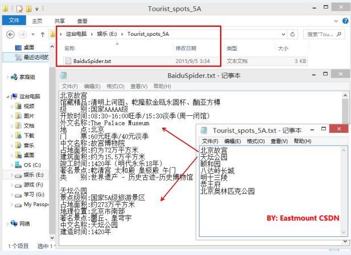Open recent locations dropdown arrow
Image resolution: width=351 pixels, height=255 pixels.
33,35
